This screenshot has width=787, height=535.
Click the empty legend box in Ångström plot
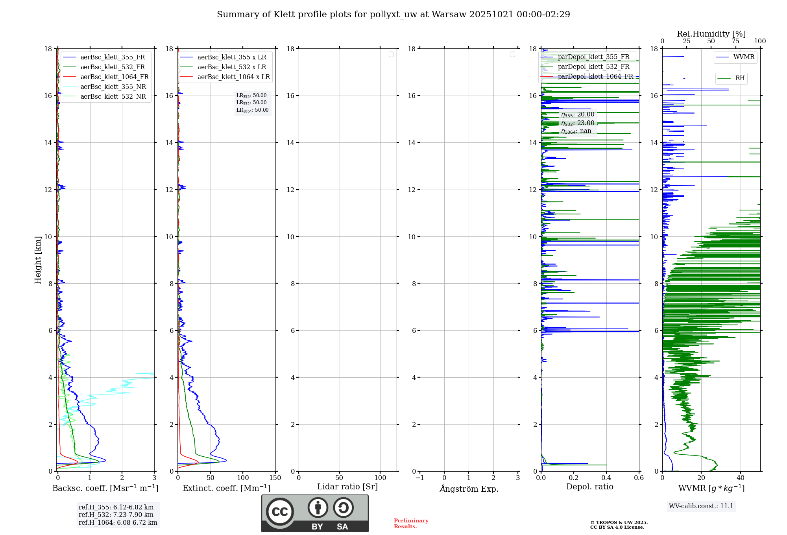[512, 54]
